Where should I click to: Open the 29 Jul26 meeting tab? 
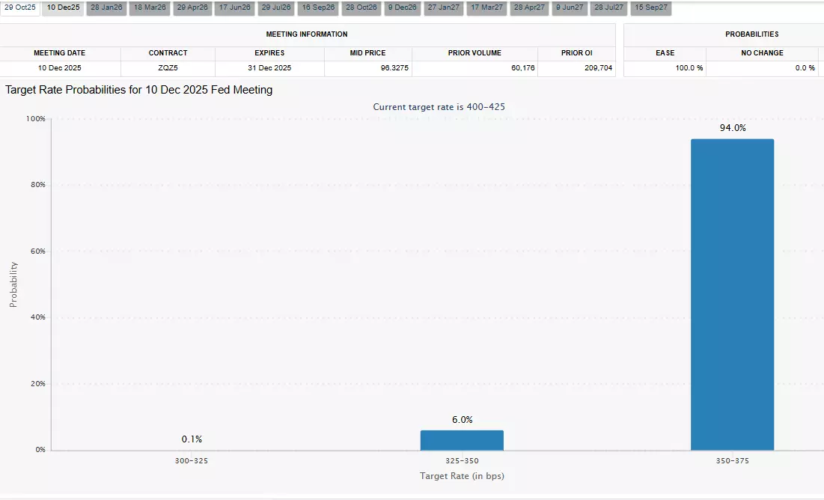276,8
